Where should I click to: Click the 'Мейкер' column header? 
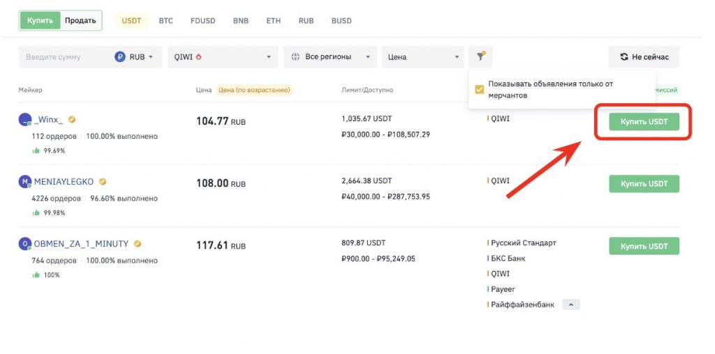point(31,90)
